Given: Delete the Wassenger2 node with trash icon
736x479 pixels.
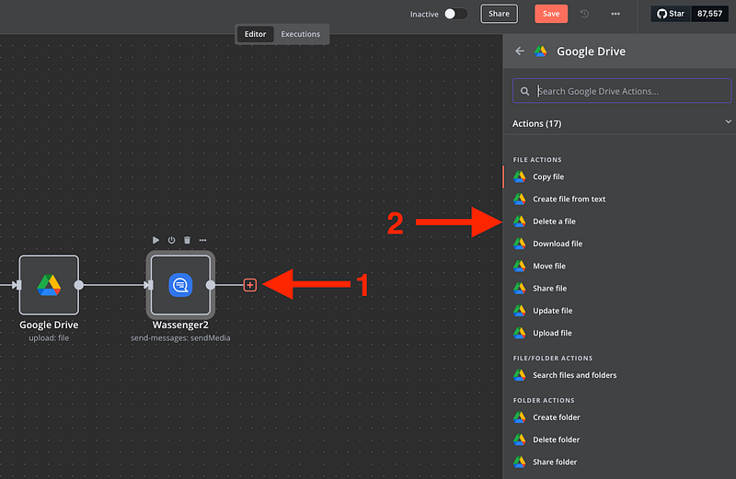Looking at the screenshot, I should 187,240.
